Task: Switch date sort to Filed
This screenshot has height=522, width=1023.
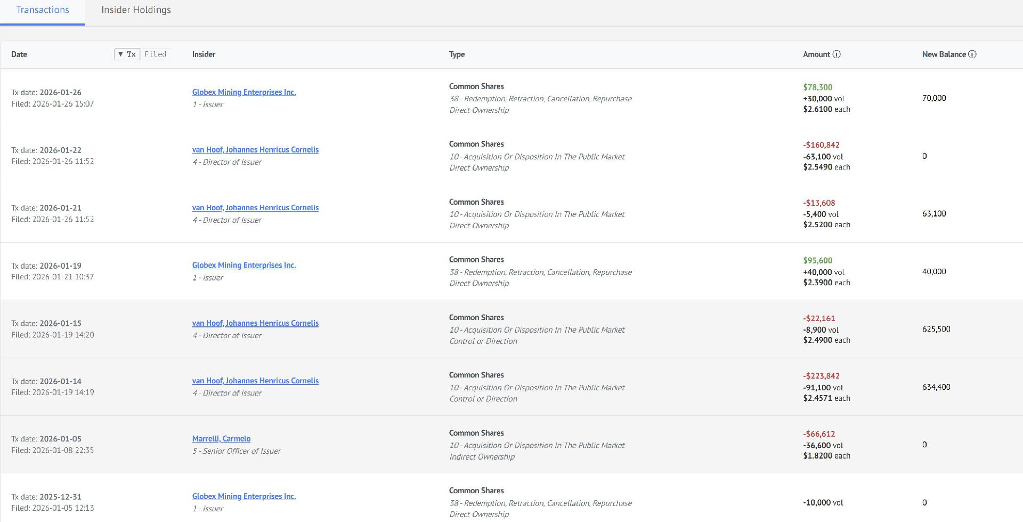Action: point(156,54)
